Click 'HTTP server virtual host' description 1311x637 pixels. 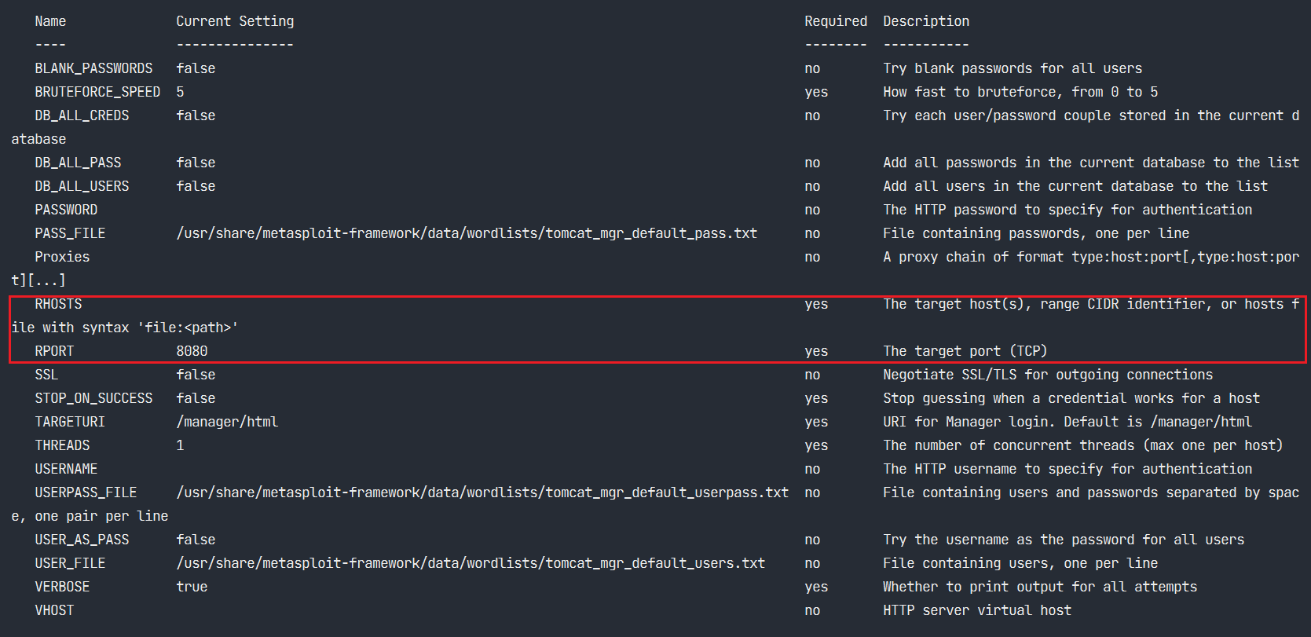tap(977, 610)
